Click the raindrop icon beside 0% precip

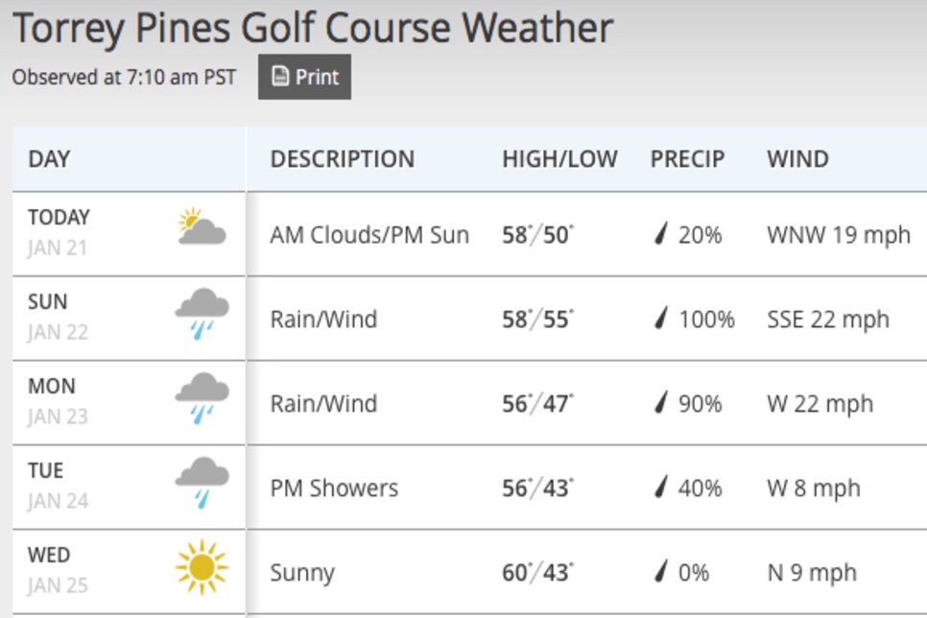pos(661,571)
